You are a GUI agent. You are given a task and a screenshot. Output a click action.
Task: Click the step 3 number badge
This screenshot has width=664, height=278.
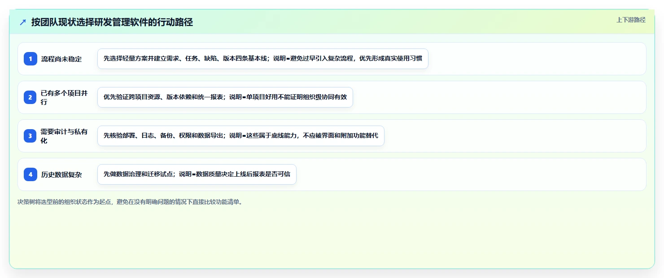coord(31,136)
